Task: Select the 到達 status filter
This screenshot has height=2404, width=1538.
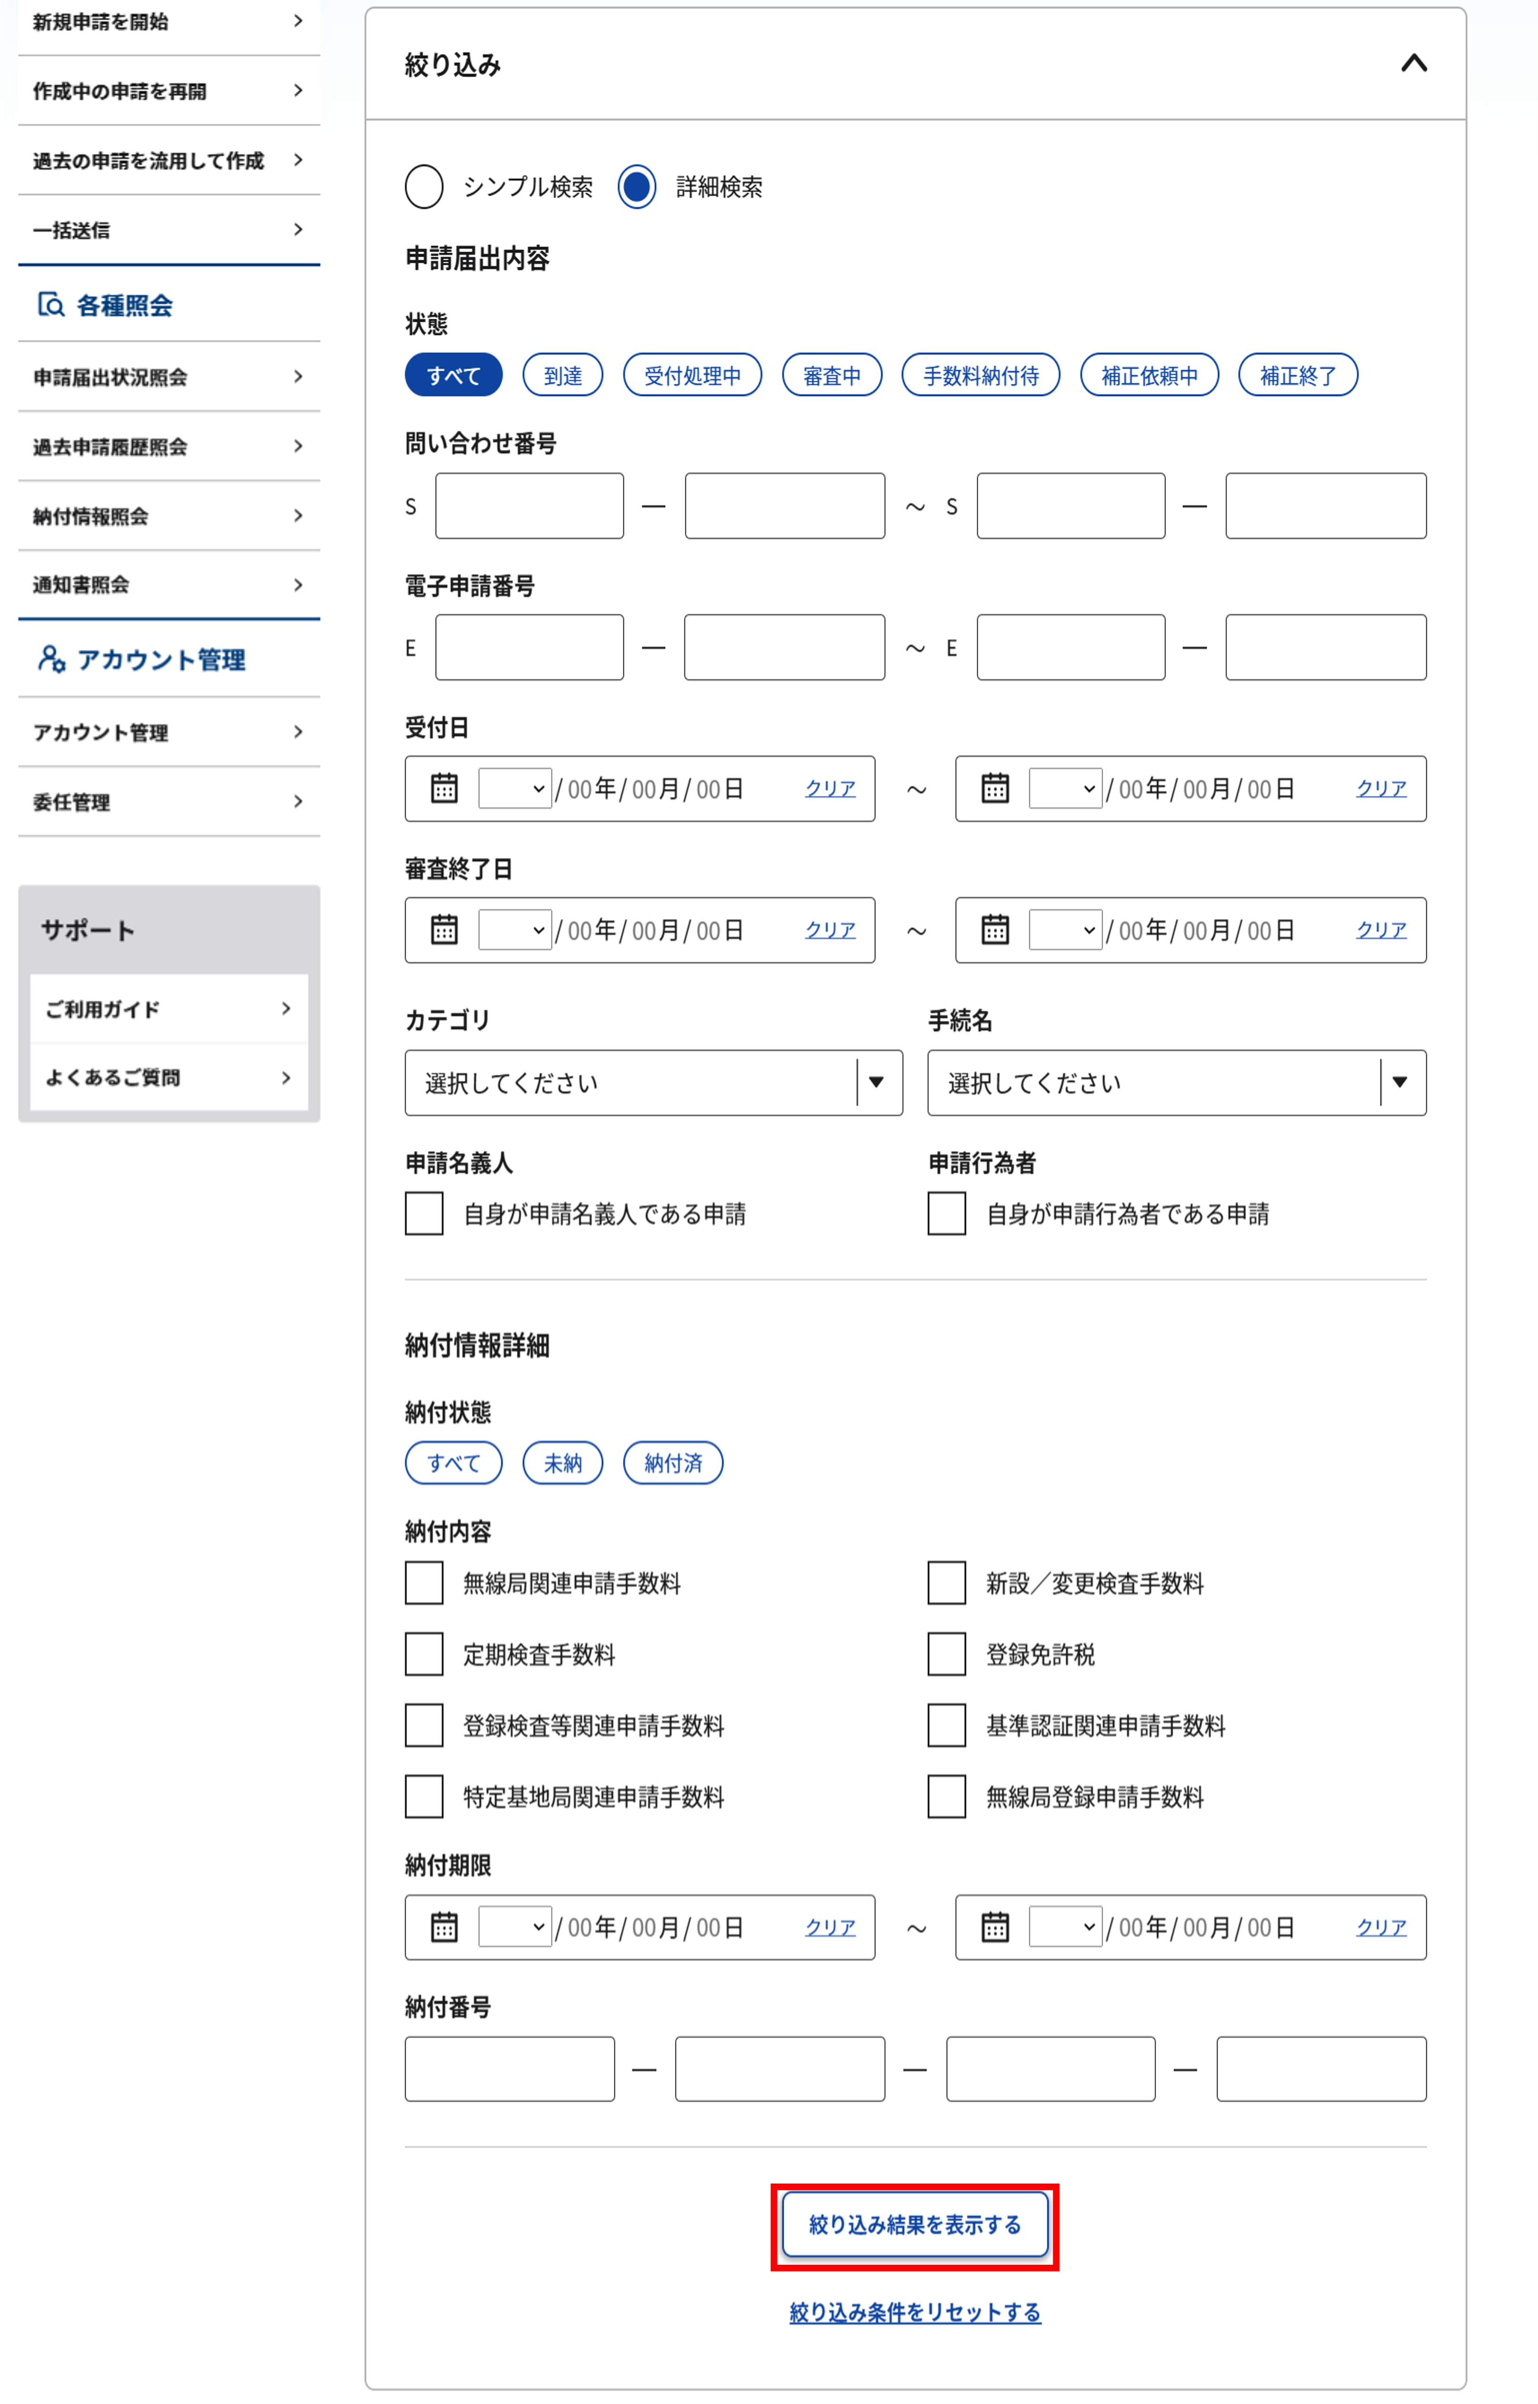Action: coord(562,374)
